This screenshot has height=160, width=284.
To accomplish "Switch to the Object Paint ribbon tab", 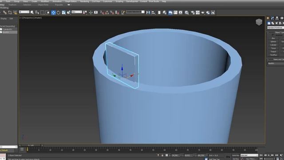I will tap(43, 5).
